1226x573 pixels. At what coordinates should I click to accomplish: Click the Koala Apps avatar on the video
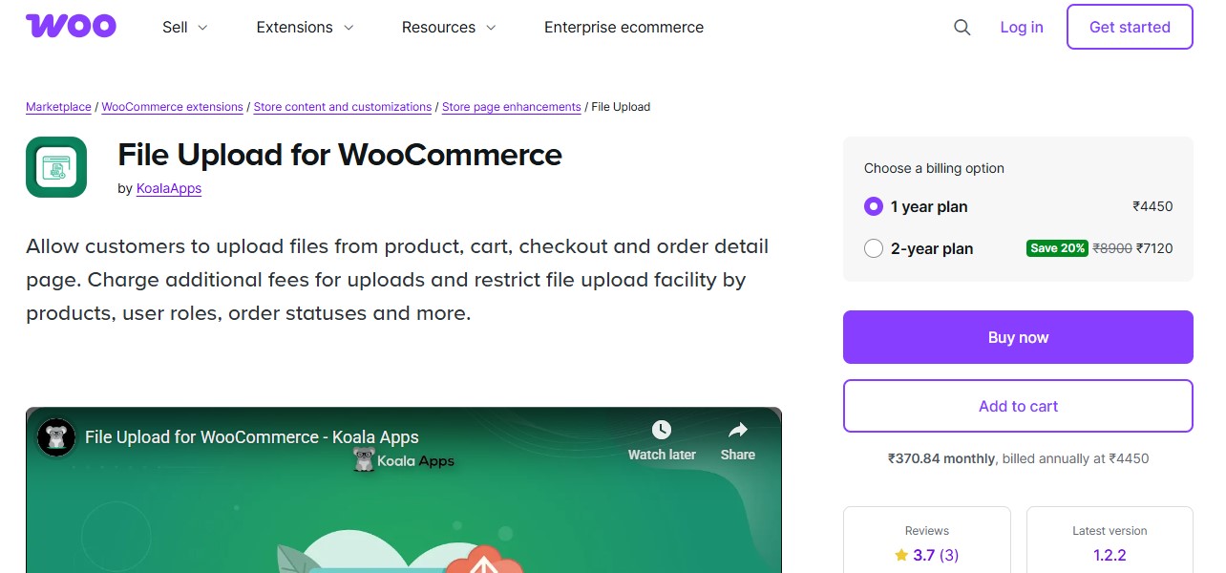coord(56,436)
